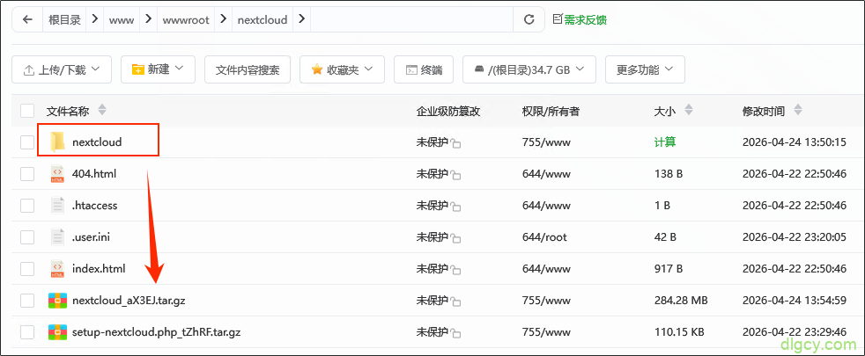Viewport: 865px width, 356px height.
Task: Check the nextcloud folder checkbox
Action: point(27,142)
